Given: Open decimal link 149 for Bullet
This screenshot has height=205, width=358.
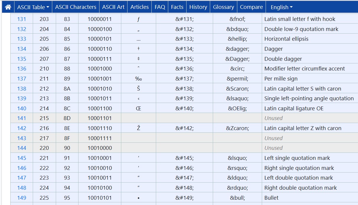Looking at the screenshot, I should [x=22, y=198].
